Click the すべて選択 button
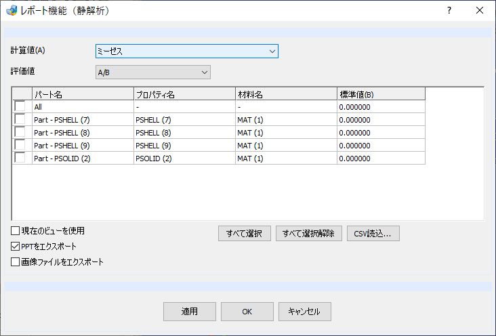Image resolution: width=496 pixels, height=336 pixels. coord(244,234)
